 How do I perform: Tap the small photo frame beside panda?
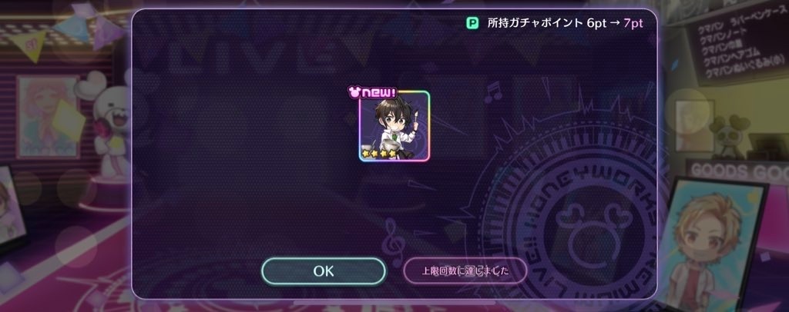coord(694,125)
